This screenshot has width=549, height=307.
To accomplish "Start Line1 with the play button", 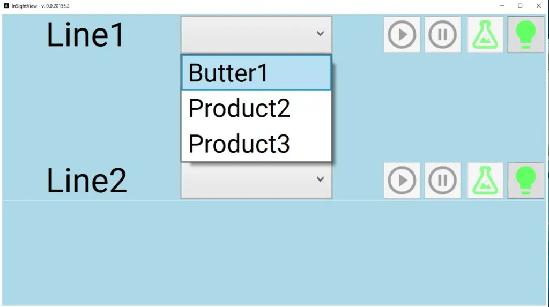I will click(x=402, y=35).
